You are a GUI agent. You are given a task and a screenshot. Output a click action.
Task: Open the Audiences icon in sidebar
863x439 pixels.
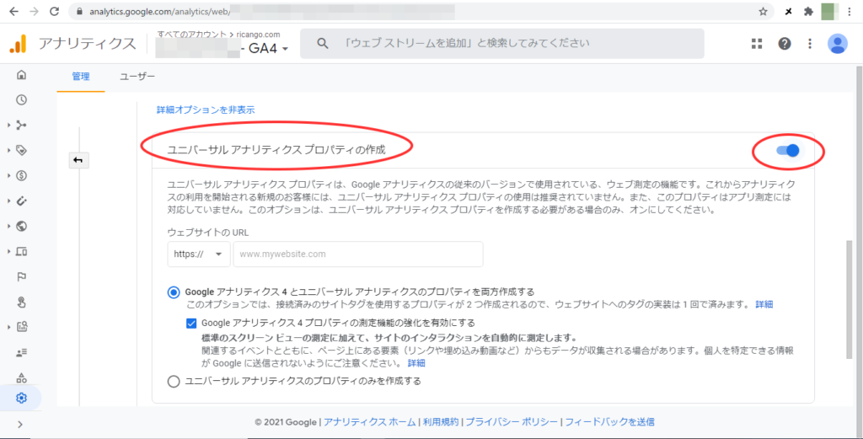click(21, 352)
